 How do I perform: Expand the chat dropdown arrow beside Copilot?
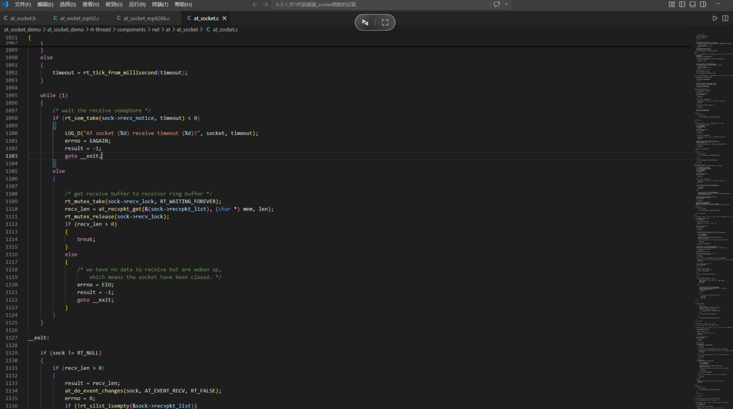point(506,4)
